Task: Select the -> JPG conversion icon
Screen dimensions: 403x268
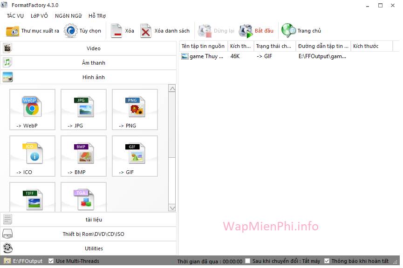Action: click(83, 109)
